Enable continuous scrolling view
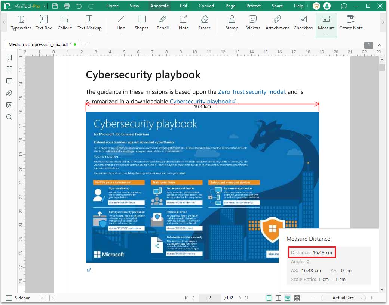The height and width of the screenshot is (305, 389). click(x=288, y=298)
